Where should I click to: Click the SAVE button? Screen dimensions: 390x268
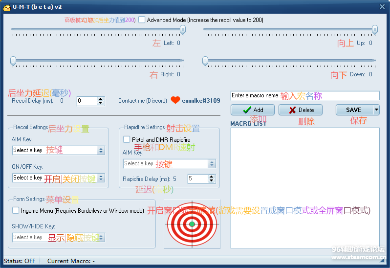353,110
